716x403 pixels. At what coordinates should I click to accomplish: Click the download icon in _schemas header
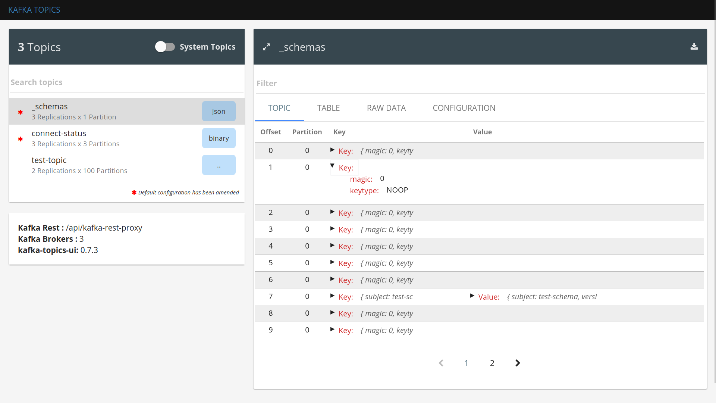coord(694,47)
